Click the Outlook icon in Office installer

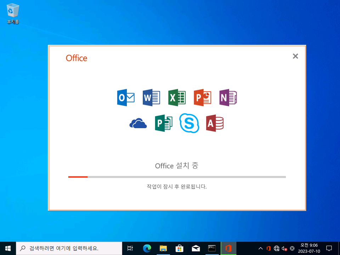point(126,97)
